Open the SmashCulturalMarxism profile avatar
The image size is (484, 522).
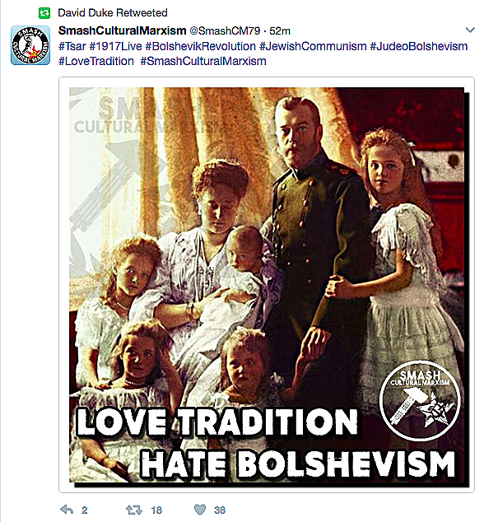(x=30, y=45)
